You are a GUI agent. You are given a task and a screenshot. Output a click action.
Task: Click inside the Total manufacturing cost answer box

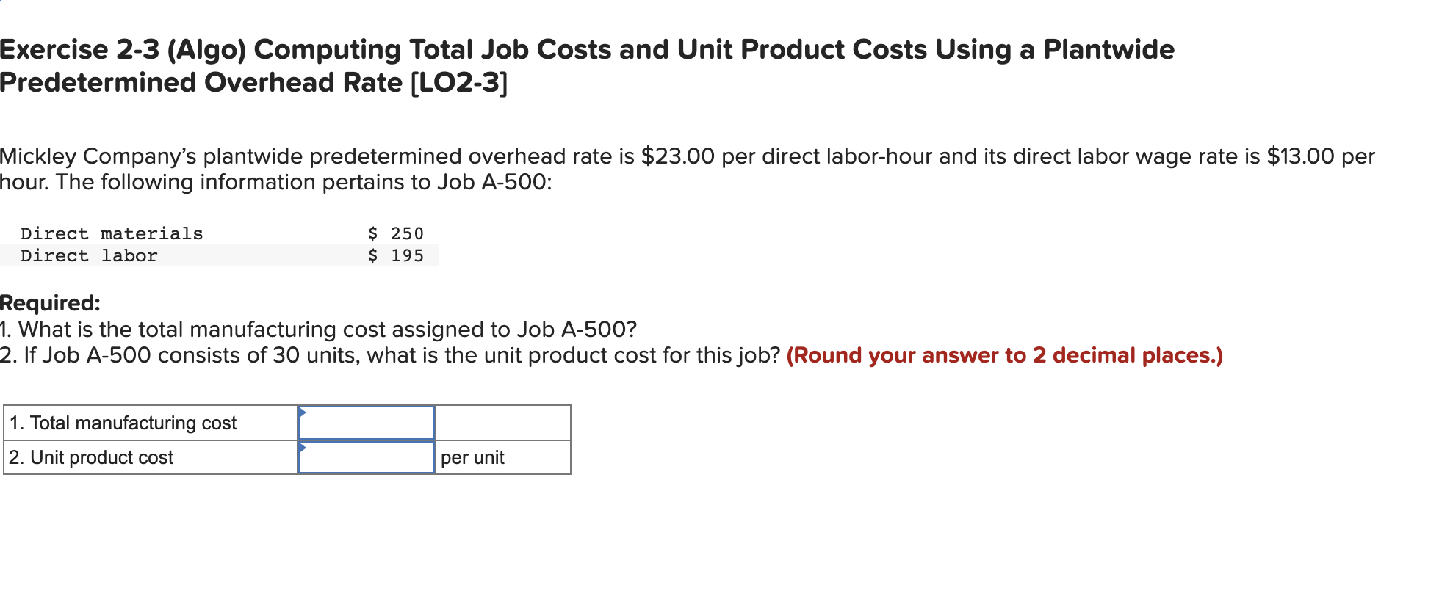[366, 423]
